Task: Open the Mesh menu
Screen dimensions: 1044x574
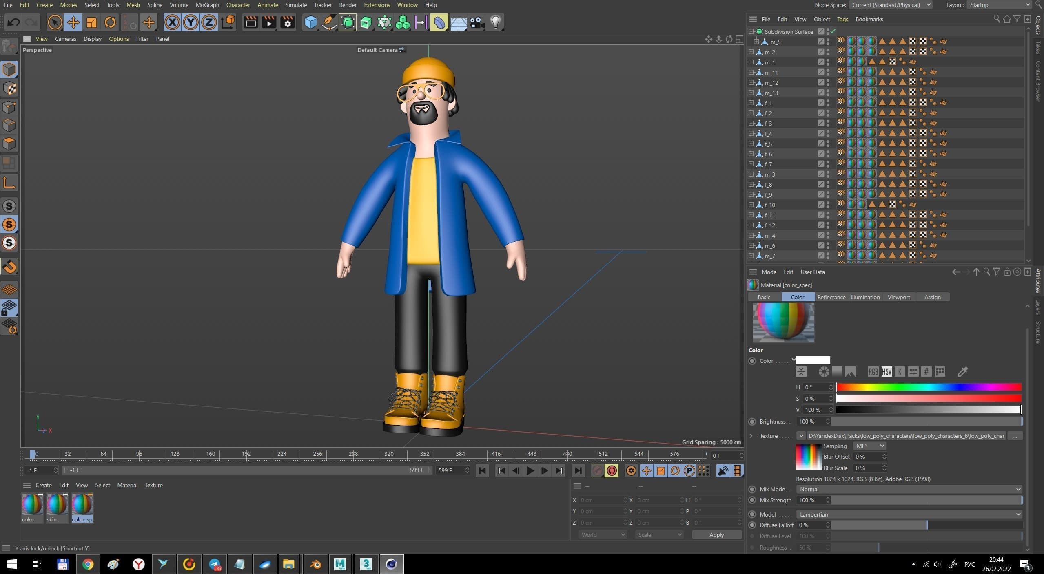Action: pyautogui.click(x=133, y=5)
